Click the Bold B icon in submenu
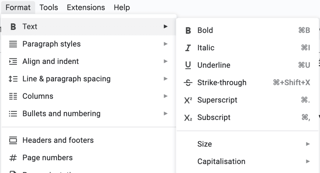This screenshot has height=173, width=320. [188, 31]
